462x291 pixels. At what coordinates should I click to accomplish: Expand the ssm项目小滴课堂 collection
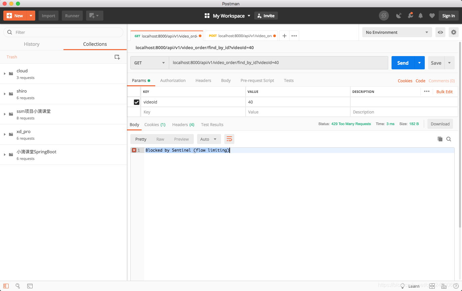5,114
